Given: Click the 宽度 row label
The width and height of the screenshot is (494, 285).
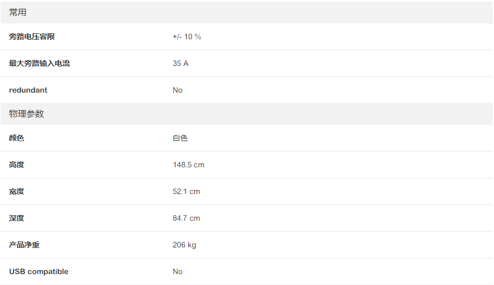Looking at the screenshot, I should tap(17, 191).
